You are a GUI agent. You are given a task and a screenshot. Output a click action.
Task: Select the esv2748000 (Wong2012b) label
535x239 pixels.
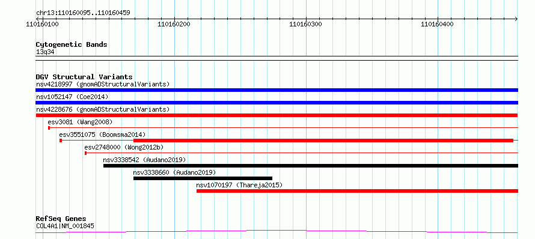pyautogui.click(x=124, y=147)
